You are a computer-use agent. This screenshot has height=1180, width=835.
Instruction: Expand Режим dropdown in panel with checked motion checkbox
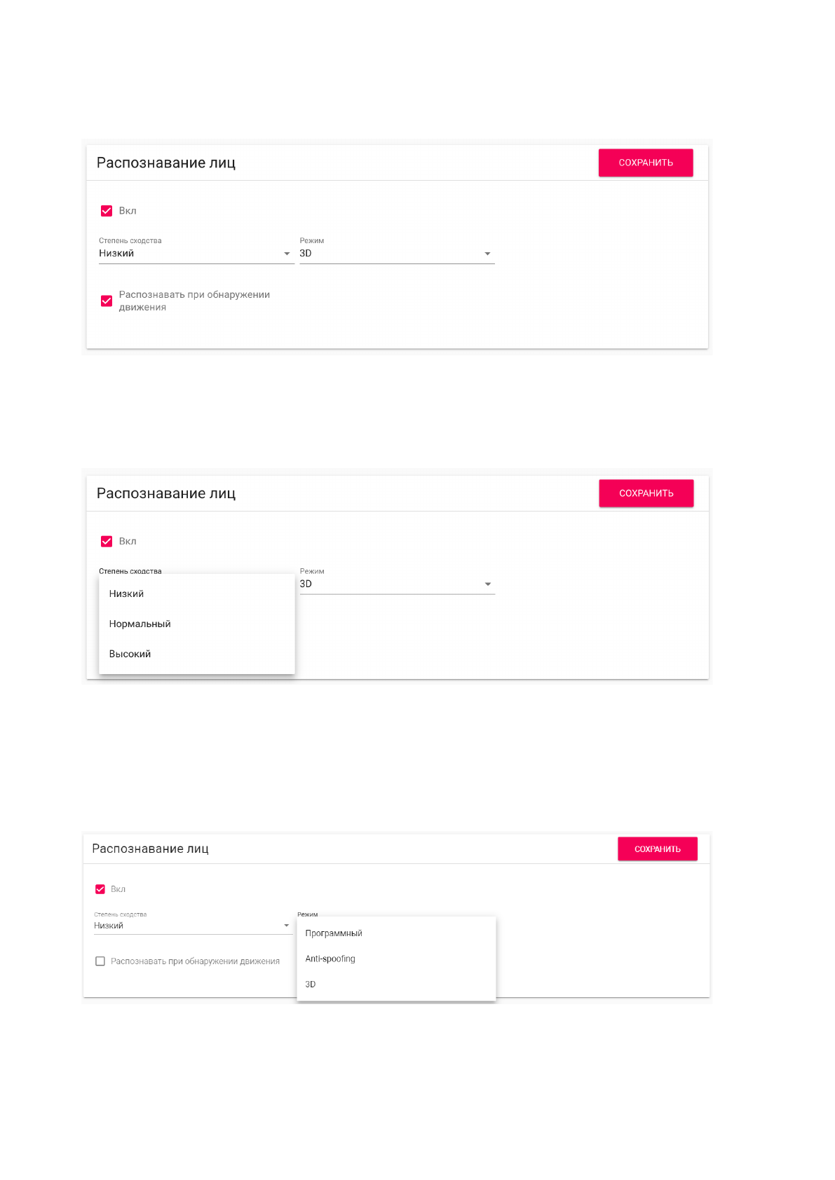coord(396,254)
